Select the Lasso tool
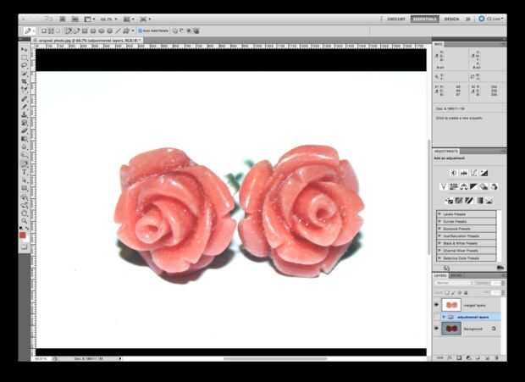525x382 pixels. point(25,66)
